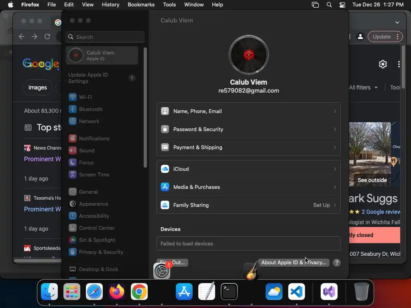Click the browser profile account icon
Screen dimensions: 411x308
360,36
